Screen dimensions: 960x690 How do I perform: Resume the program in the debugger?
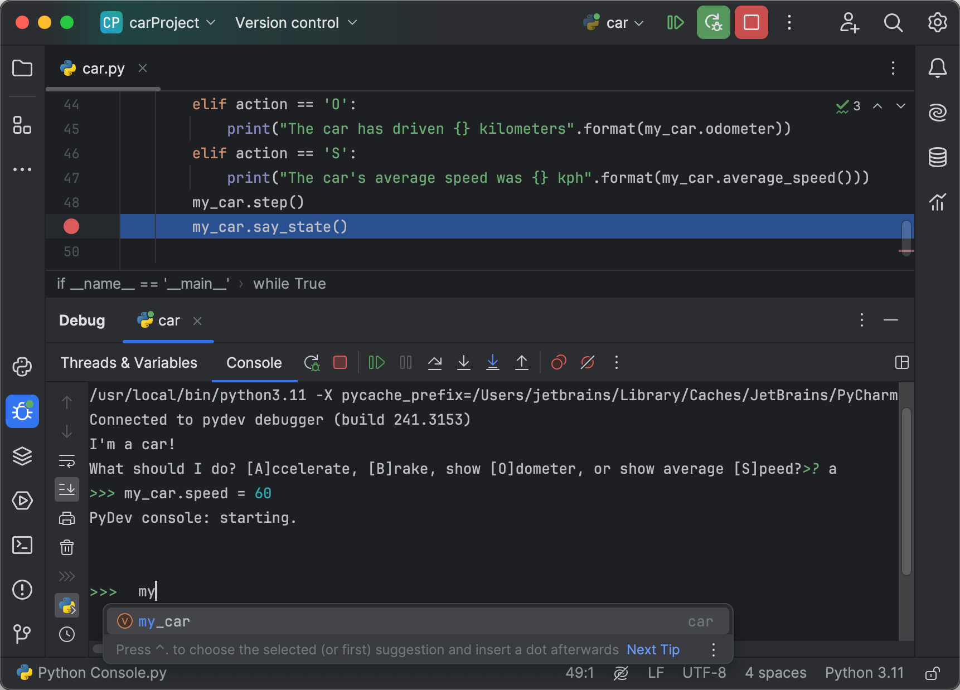click(x=376, y=362)
